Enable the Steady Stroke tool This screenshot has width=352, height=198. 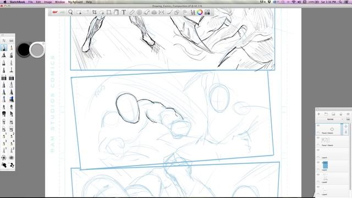pos(169,12)
